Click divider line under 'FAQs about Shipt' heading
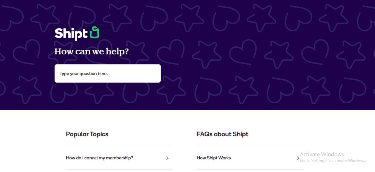 (250, 146)
